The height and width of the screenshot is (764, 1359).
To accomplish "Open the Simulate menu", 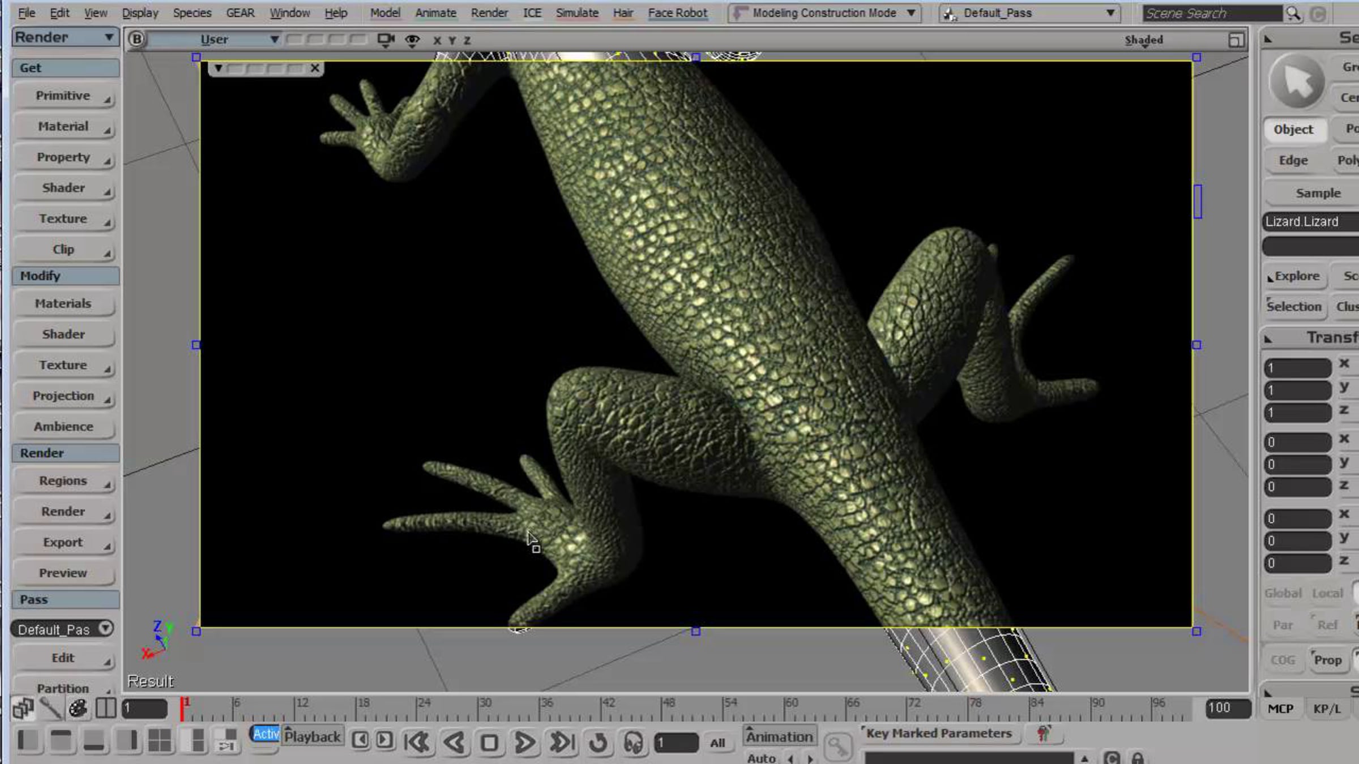I will [x=576, y=12].
